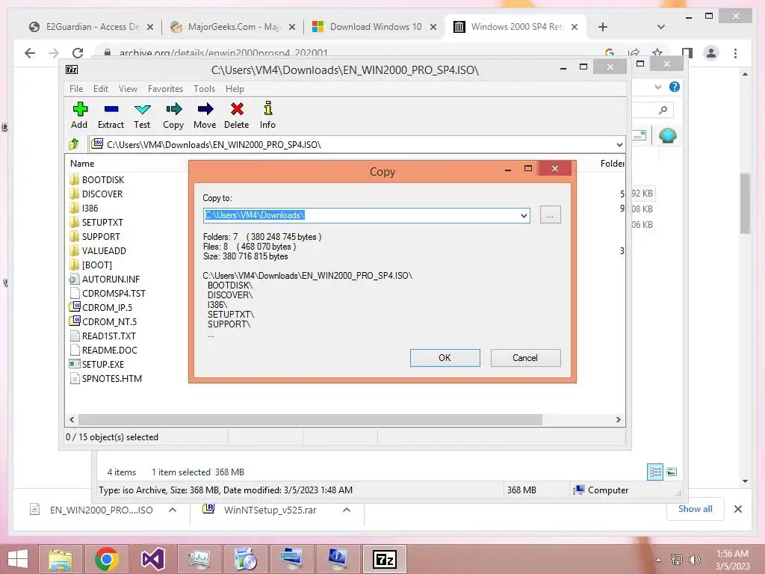The height and width of the screenshot is (574, 765).
Task: Sort by the Name column header
Action: tap(82, 164)
